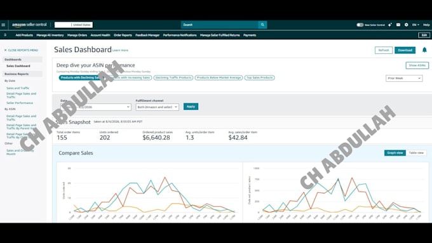Click the sparkle icon beside New Seller Central
432x243 pixels.
coord(390,25)
